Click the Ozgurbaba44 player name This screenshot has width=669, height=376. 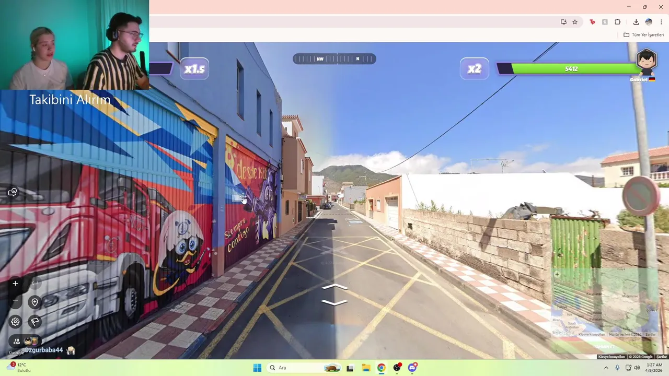[x=43, y=350]
